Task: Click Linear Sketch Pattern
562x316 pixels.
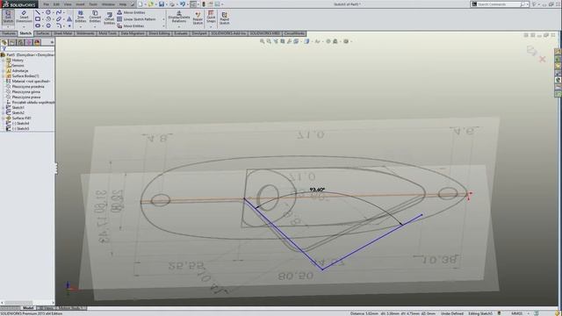Action: tap(137, 19)
